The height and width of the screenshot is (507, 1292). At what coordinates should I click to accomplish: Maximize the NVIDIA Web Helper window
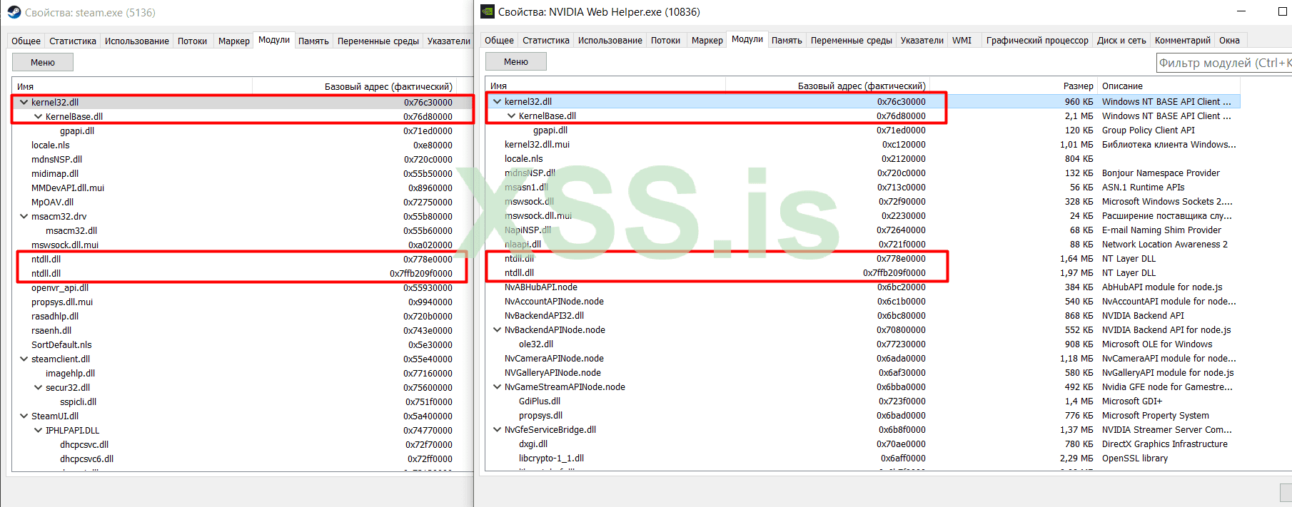(1282, 11)
